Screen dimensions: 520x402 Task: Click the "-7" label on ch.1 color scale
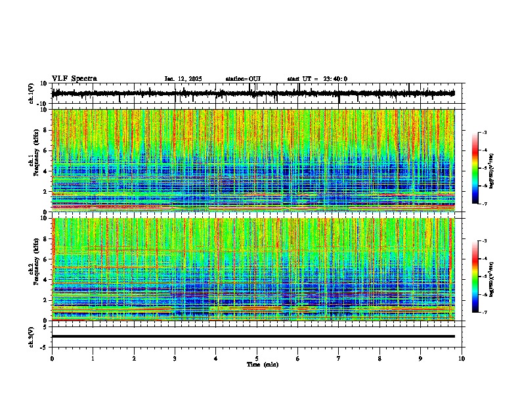484,204
